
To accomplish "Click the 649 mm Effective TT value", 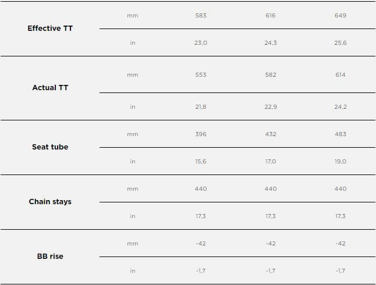I will (x=340, y=15).
